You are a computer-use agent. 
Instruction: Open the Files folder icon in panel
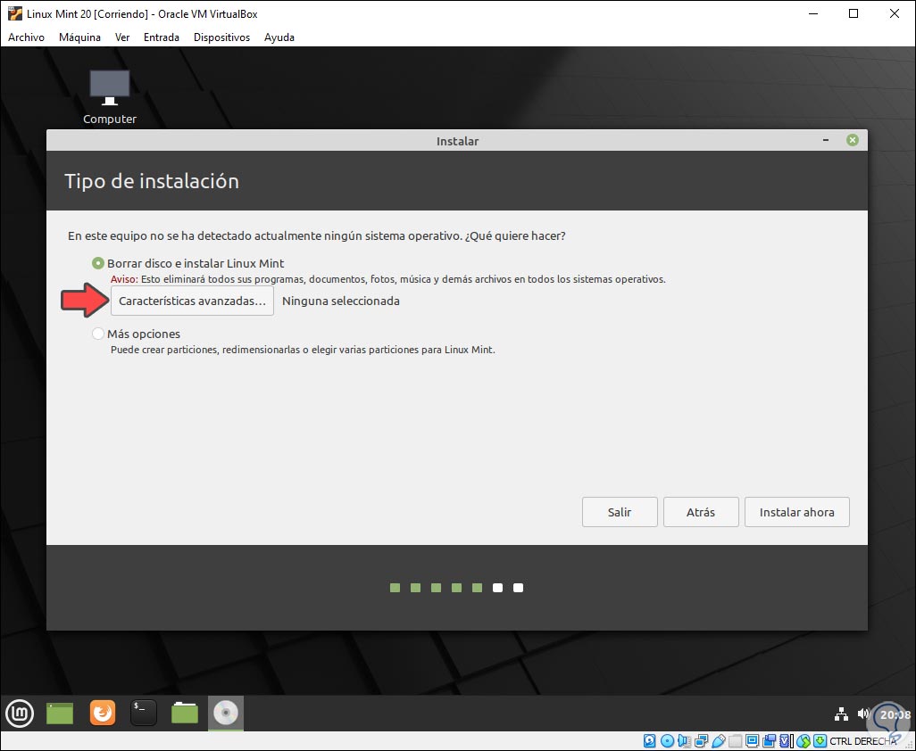[185, 713]
